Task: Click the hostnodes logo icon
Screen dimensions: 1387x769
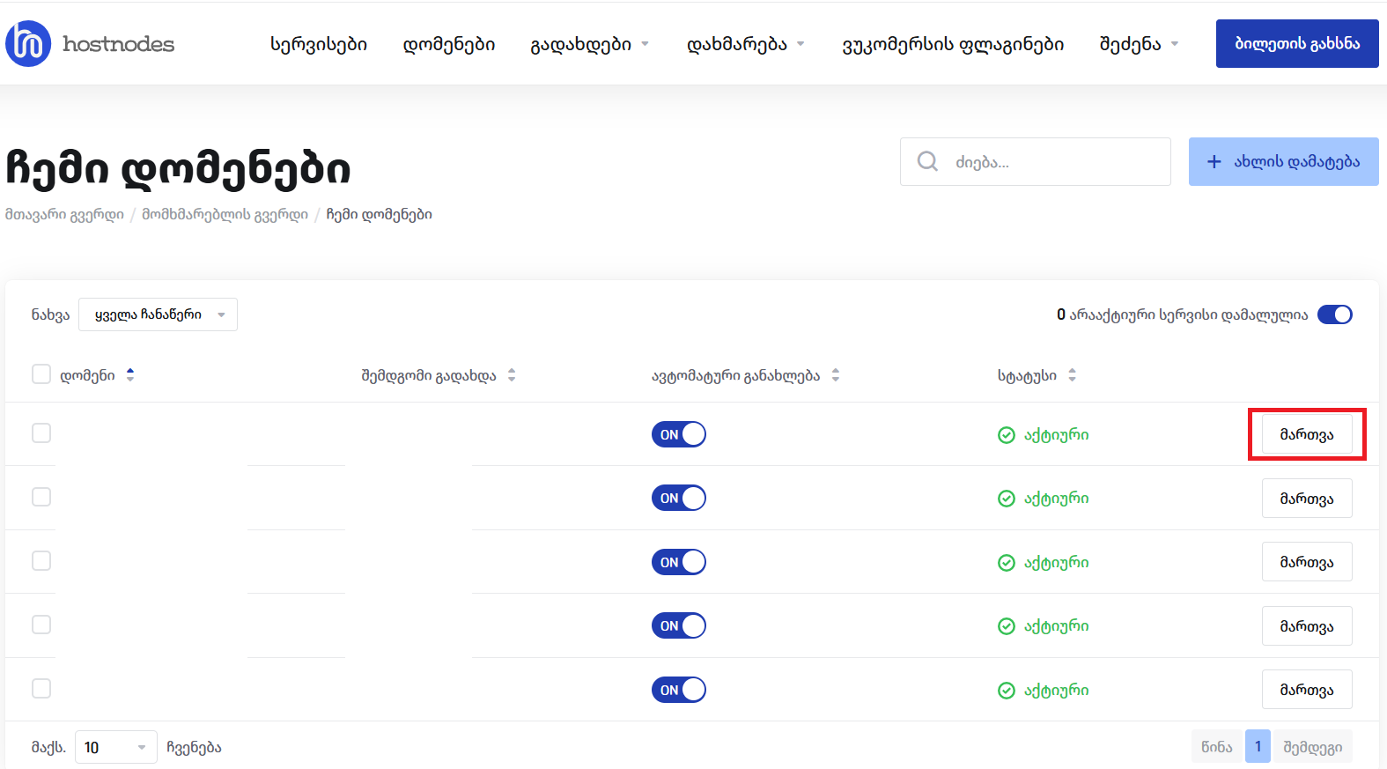Action: 28,44
